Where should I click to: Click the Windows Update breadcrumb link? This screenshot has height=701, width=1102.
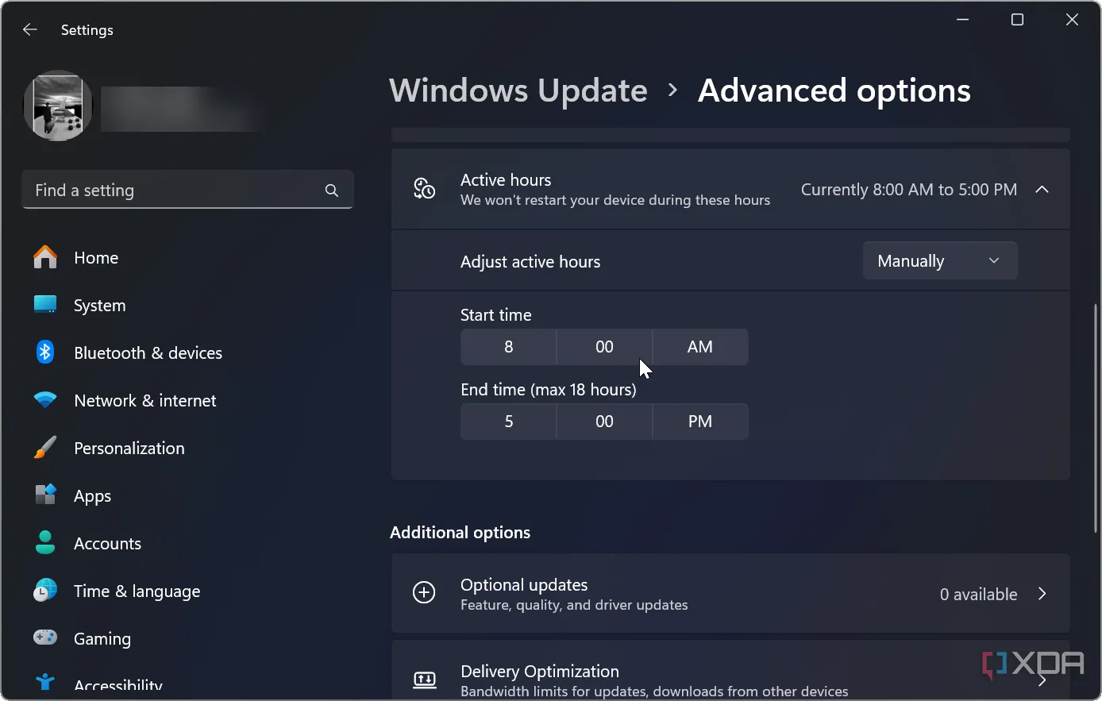click(518, 91)
